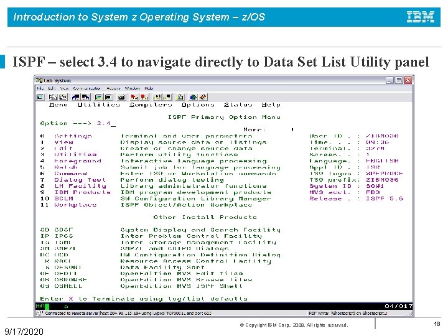
Task: Select option 0 Settings
Action: (x=73, y=136)
